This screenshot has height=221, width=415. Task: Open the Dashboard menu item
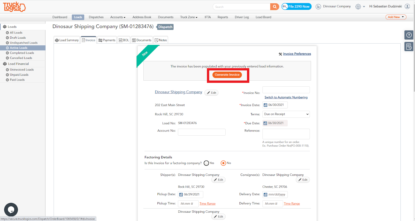coord(60,17)
